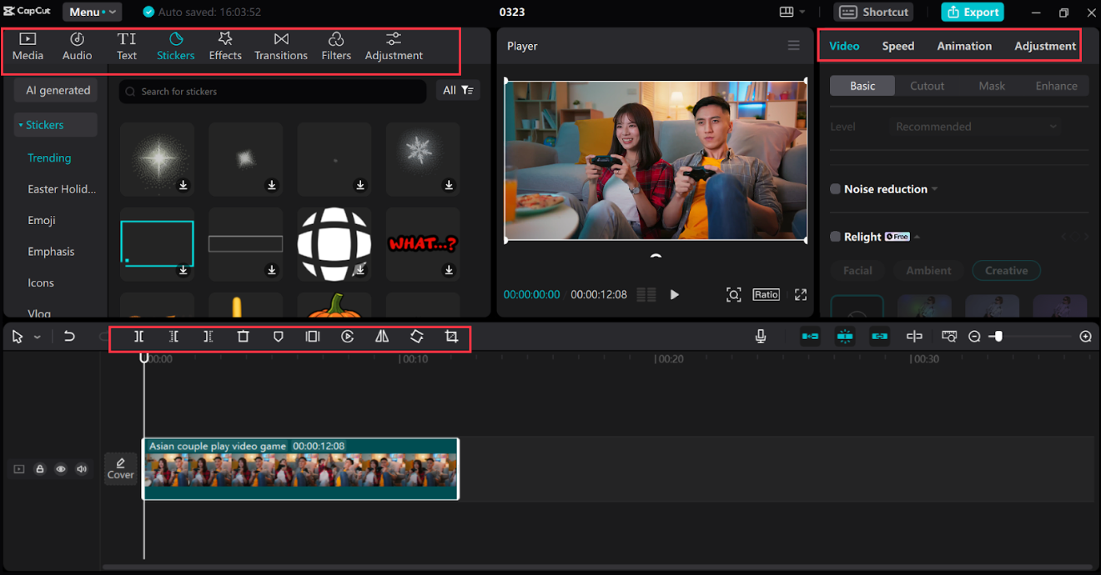The image size is (1101, 575).
Task: Start voice recording with microphone icon
Action: point(761,337)
